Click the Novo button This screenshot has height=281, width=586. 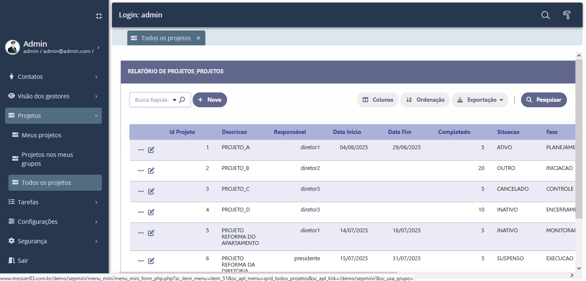pos(210,100)
